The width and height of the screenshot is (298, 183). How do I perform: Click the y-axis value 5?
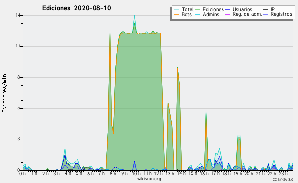tap(19, 108)
